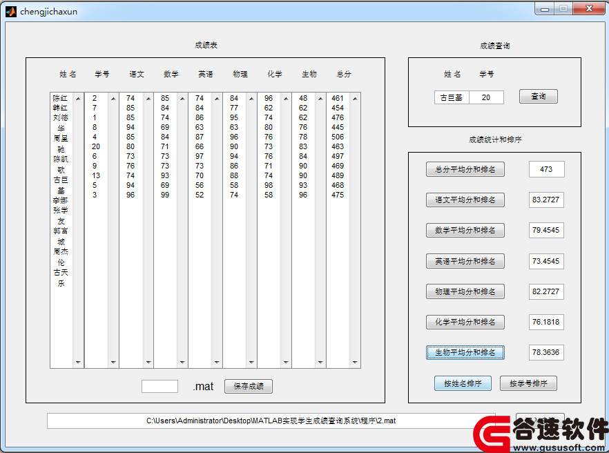Select 20 in the 学号 list

coord(96,146)
